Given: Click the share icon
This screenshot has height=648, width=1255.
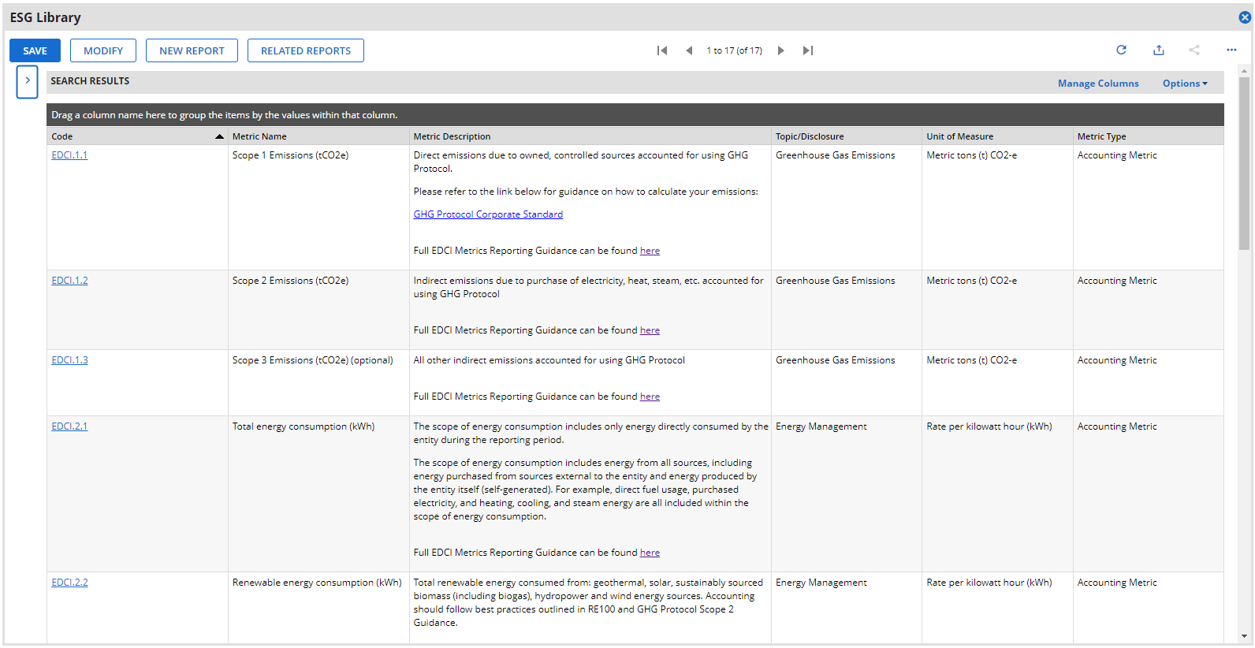Looking at the screenshot, I should tap(1194, 50).
